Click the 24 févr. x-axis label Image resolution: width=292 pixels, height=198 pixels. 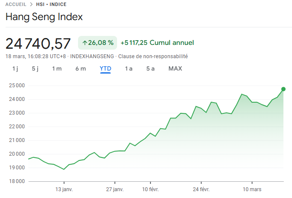(201, 189)
